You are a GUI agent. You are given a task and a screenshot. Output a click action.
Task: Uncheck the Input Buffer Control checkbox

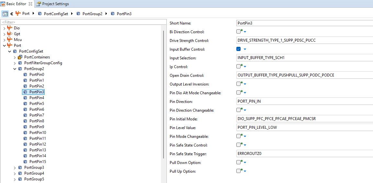(239, 49)
